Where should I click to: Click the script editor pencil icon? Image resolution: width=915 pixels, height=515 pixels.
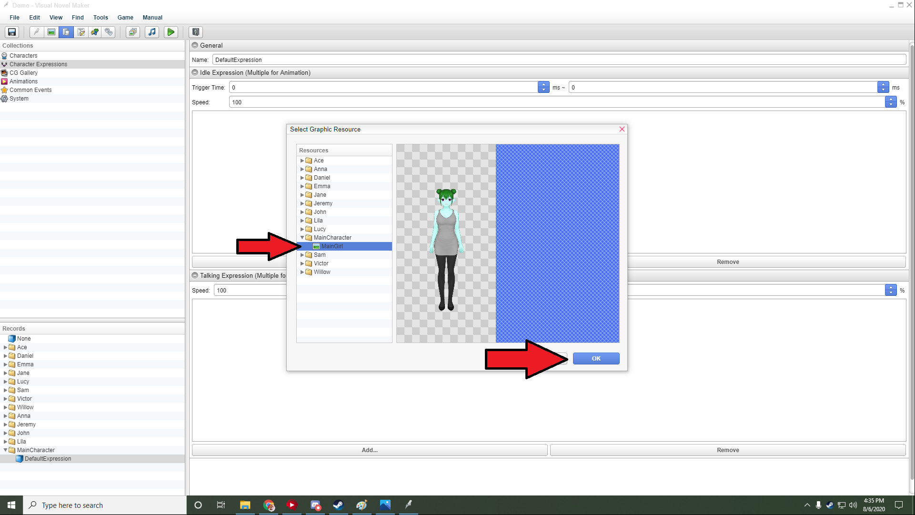click(x=81, y=32)
